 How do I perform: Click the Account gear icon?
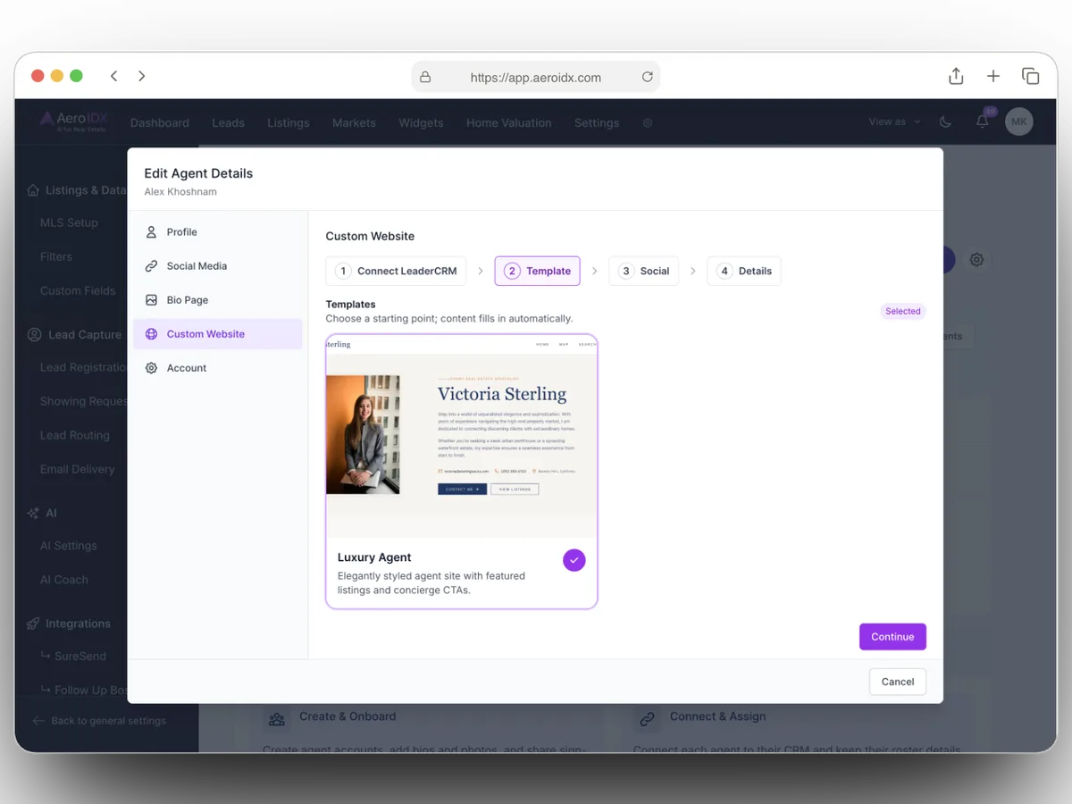(x=151, y=368)
